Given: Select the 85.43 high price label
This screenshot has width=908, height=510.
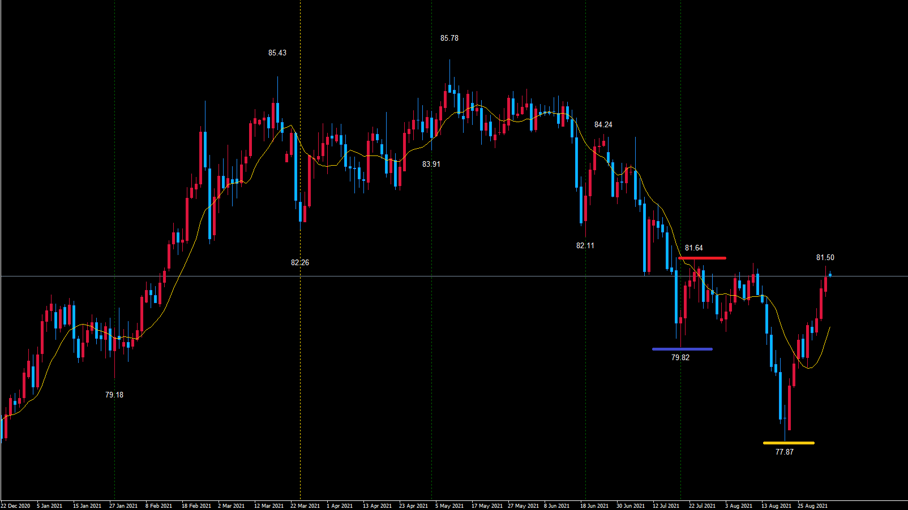Looking at the screenshot, I should [277, 53].
